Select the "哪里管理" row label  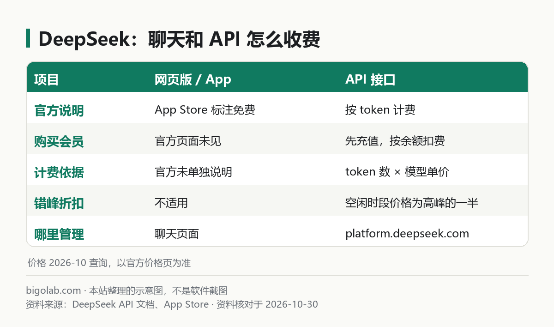[x=59, y=234]
